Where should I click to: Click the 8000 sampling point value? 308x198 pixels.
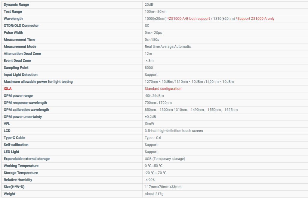coord(149,68)
